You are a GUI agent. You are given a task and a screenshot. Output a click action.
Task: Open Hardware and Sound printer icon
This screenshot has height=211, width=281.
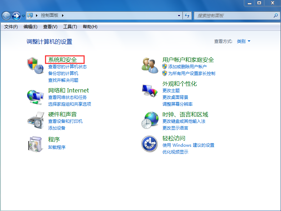(36, 120)
